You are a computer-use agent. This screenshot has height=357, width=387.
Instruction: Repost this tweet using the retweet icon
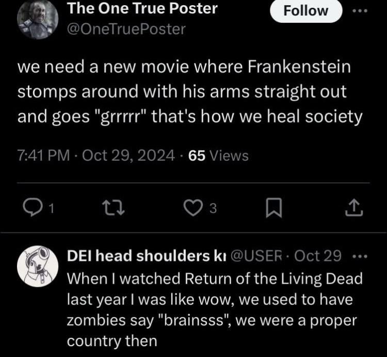pyautogui.click(x=111, y=208)
